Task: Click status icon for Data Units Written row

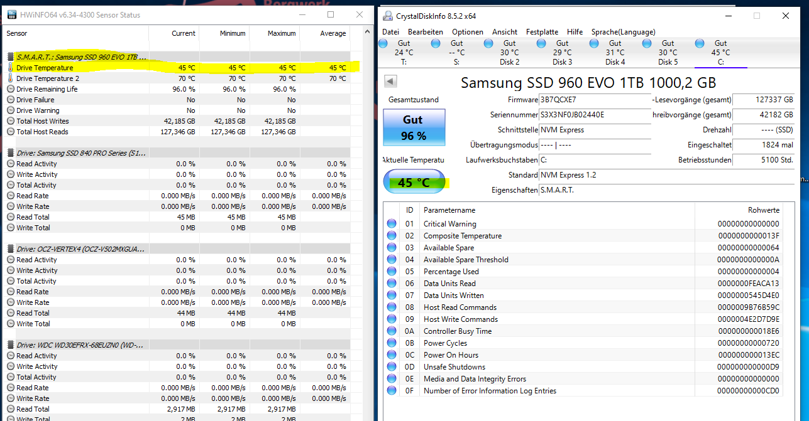Action: point(392,296)
